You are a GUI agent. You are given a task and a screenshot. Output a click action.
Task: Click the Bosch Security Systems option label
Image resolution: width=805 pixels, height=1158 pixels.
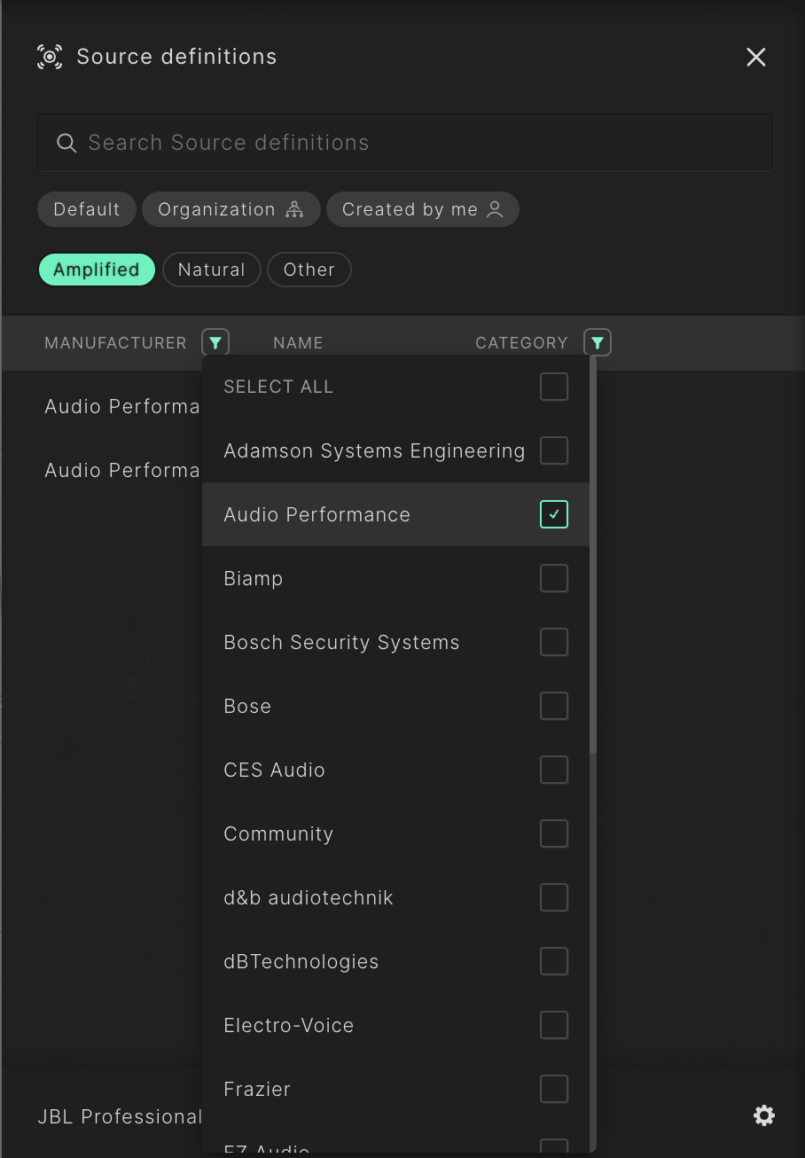click(341, 643)
